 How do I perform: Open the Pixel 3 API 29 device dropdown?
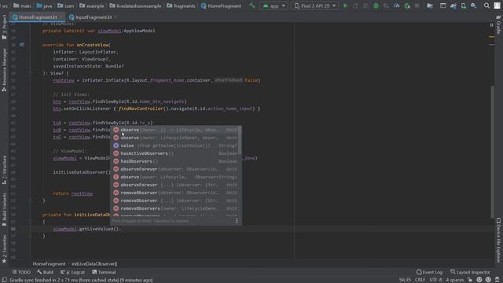[315, 6]
